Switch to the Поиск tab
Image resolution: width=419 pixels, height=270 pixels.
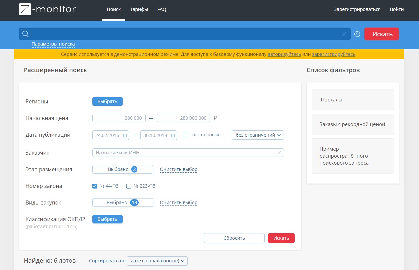click(x=114, y=10)
